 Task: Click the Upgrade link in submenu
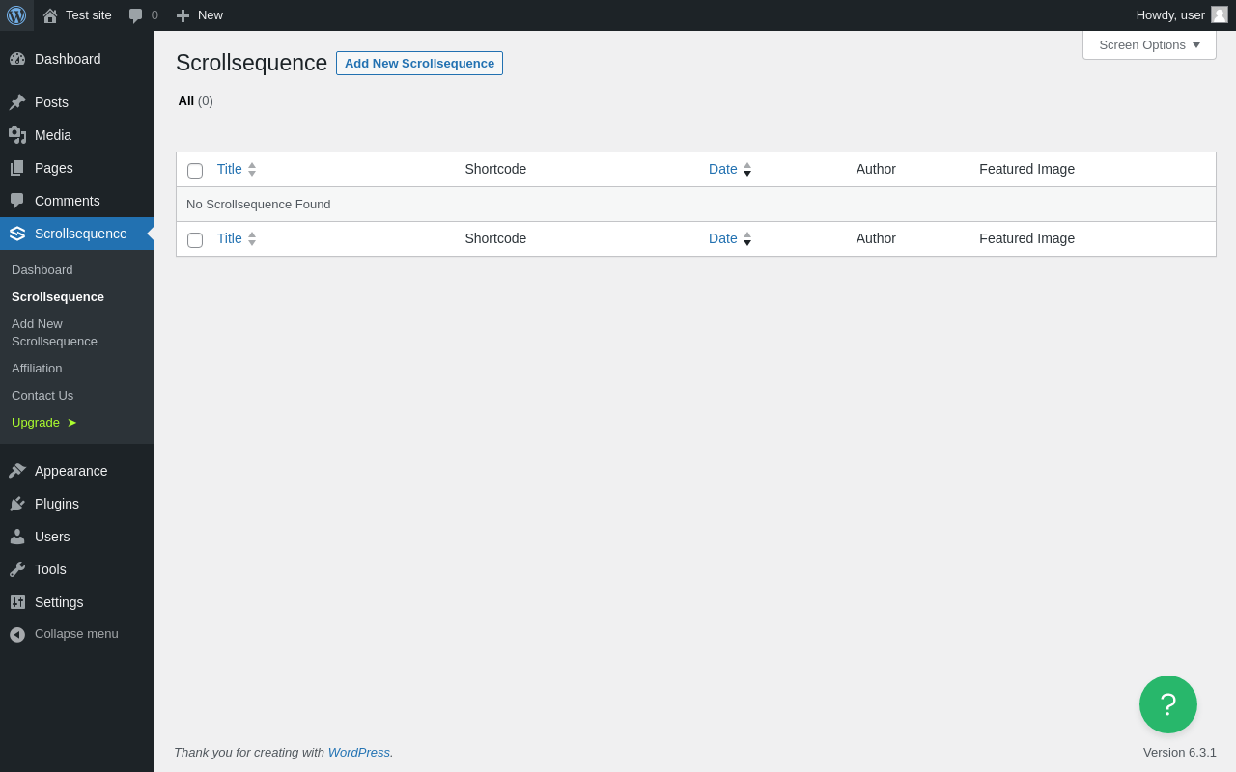pos(37,423)
